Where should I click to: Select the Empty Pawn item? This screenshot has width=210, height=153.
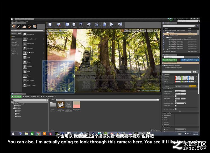[x=34, y=43]
